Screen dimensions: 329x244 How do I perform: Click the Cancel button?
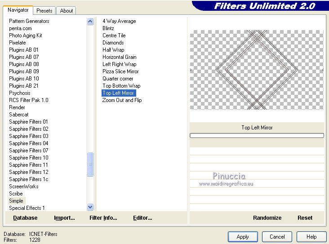(277, 237)
